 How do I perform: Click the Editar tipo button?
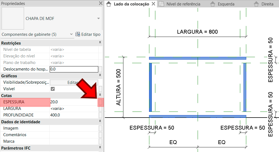[88, 34]
